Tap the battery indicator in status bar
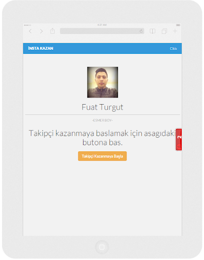Screen dimensions: 204x260 [x=178, y=25]
